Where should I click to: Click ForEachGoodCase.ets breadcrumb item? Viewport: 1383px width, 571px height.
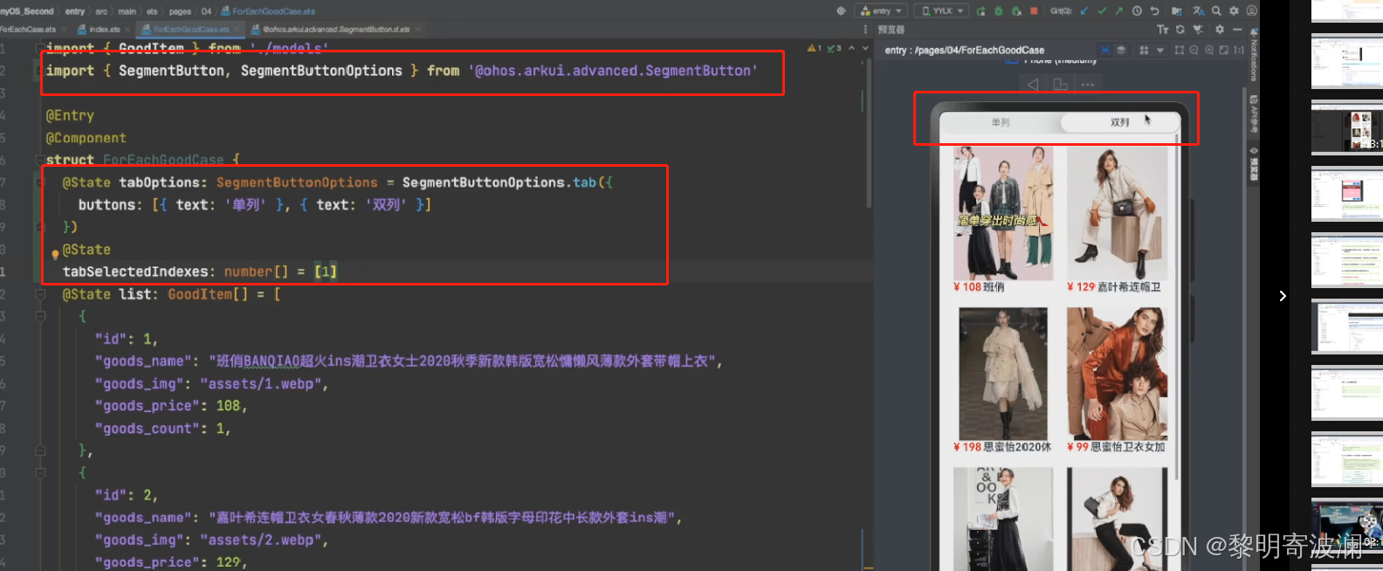pos(268,11)
